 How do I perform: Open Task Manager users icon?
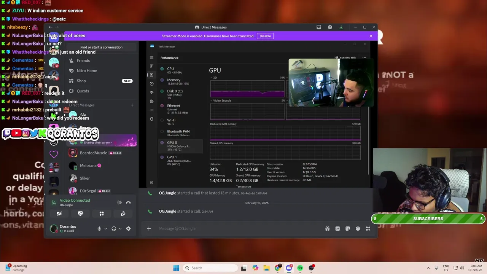(x=151, y=101)
